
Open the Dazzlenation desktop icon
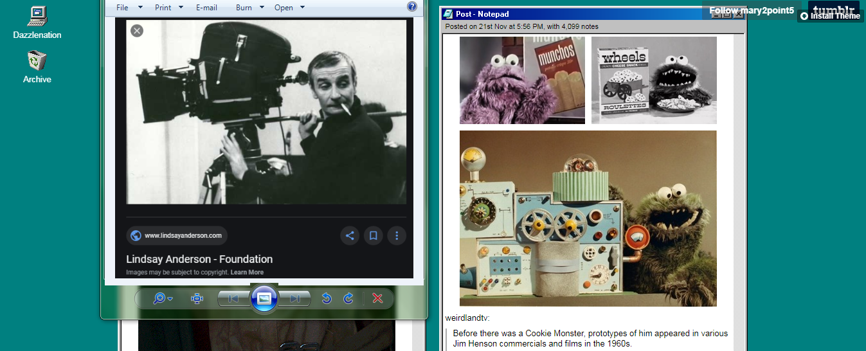click(x=37, y=22)
